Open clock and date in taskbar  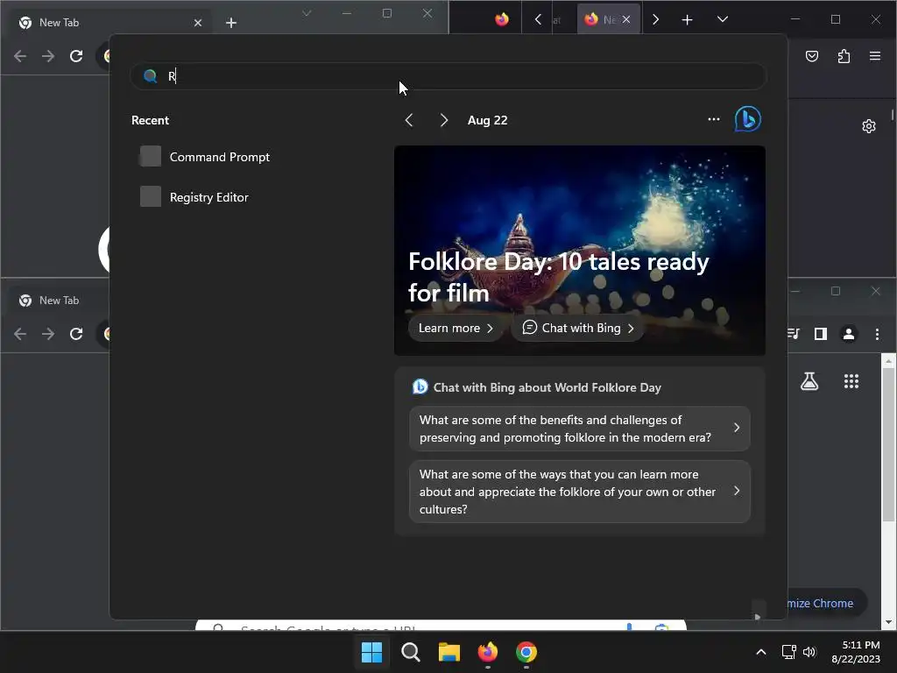tap(856, 652)
